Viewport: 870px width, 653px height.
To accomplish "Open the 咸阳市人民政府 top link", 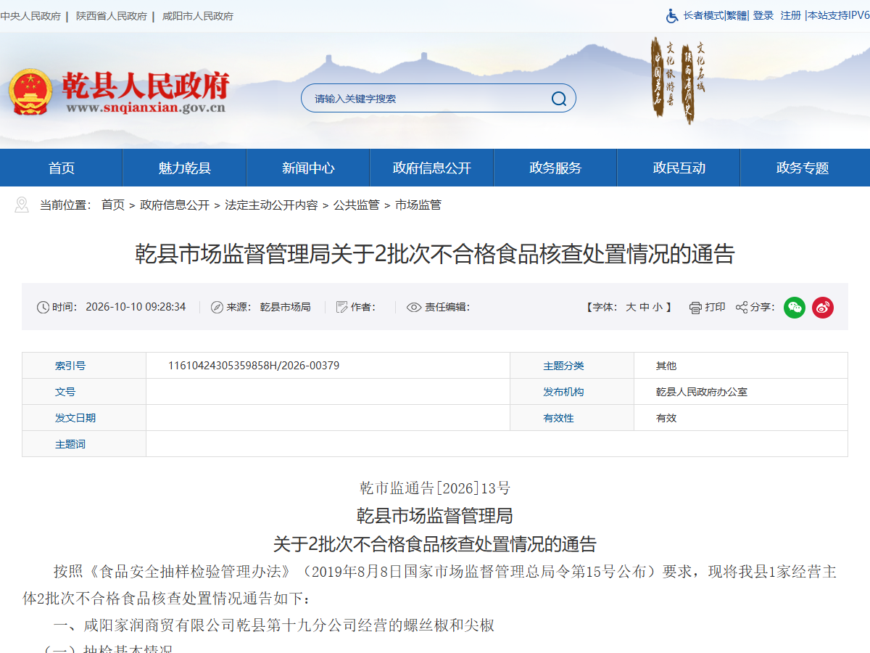I will coord(198,16).
